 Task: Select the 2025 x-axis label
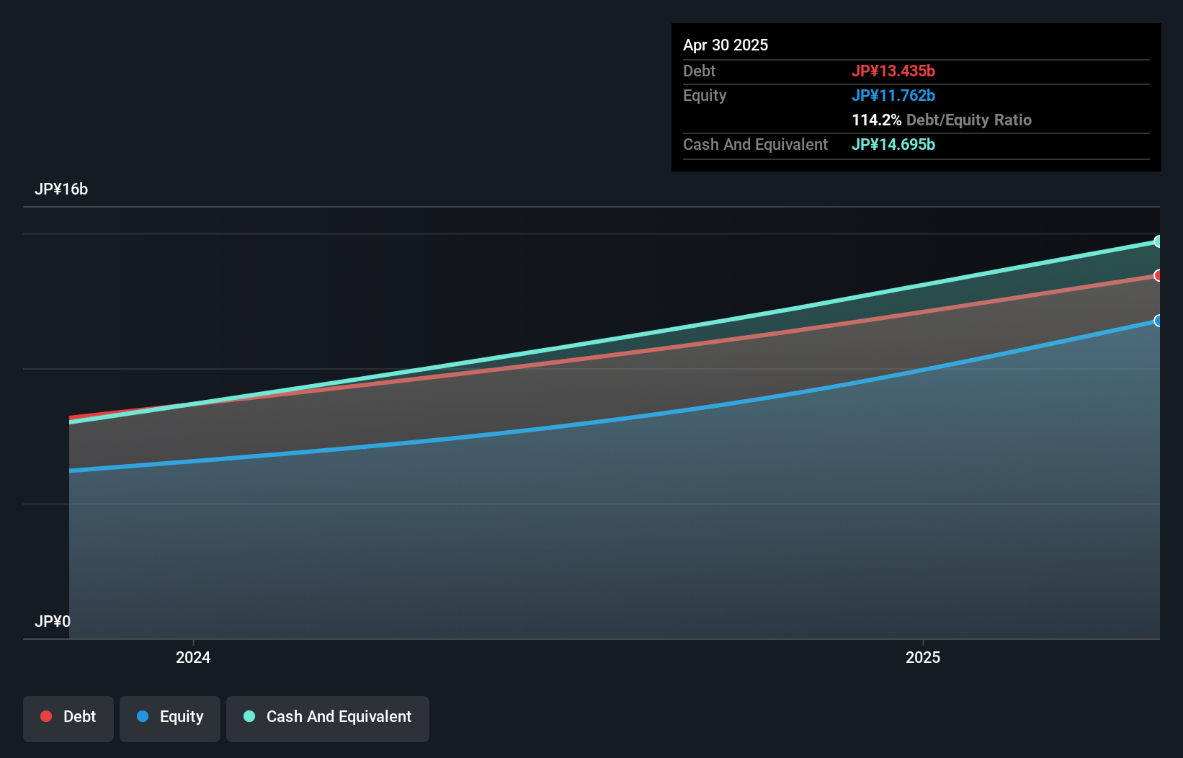tap(924, 657)
